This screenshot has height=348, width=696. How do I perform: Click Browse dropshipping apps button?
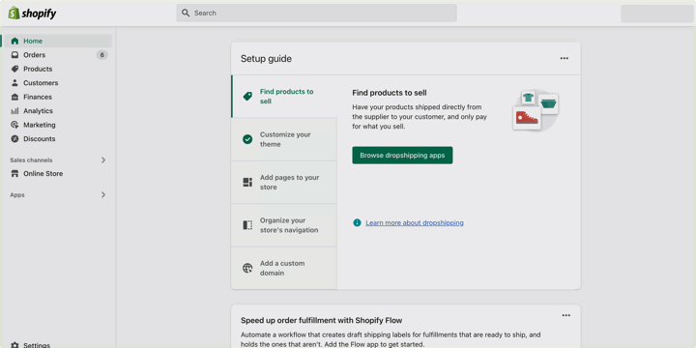click(x=402, y=156)
